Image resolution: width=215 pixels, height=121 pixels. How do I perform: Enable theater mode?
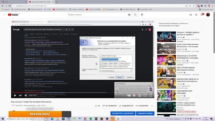coord(145,95)
